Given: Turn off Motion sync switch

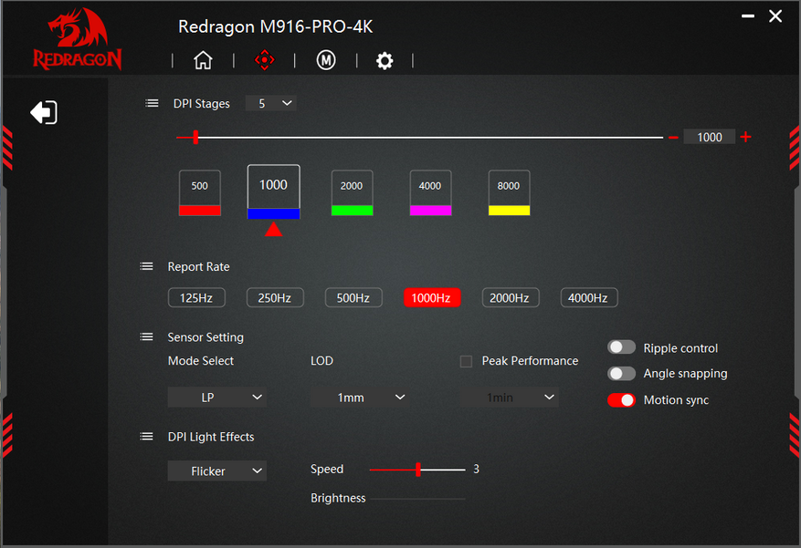Looking at the screenshot, I should click(x=621, y=400).
